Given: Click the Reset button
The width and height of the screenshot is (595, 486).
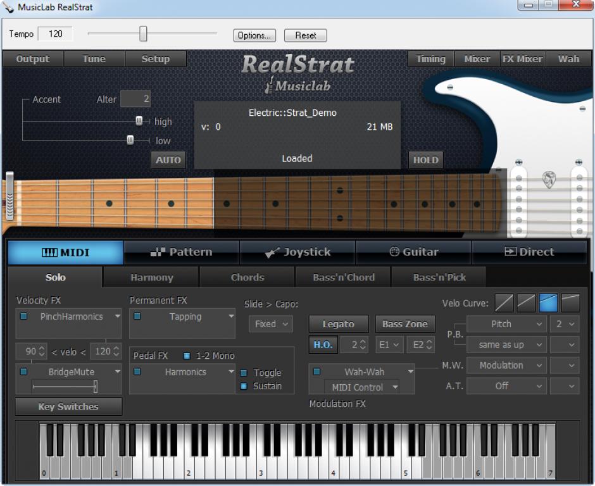Looking at the screenshot, I should click(x=306, y=35).
